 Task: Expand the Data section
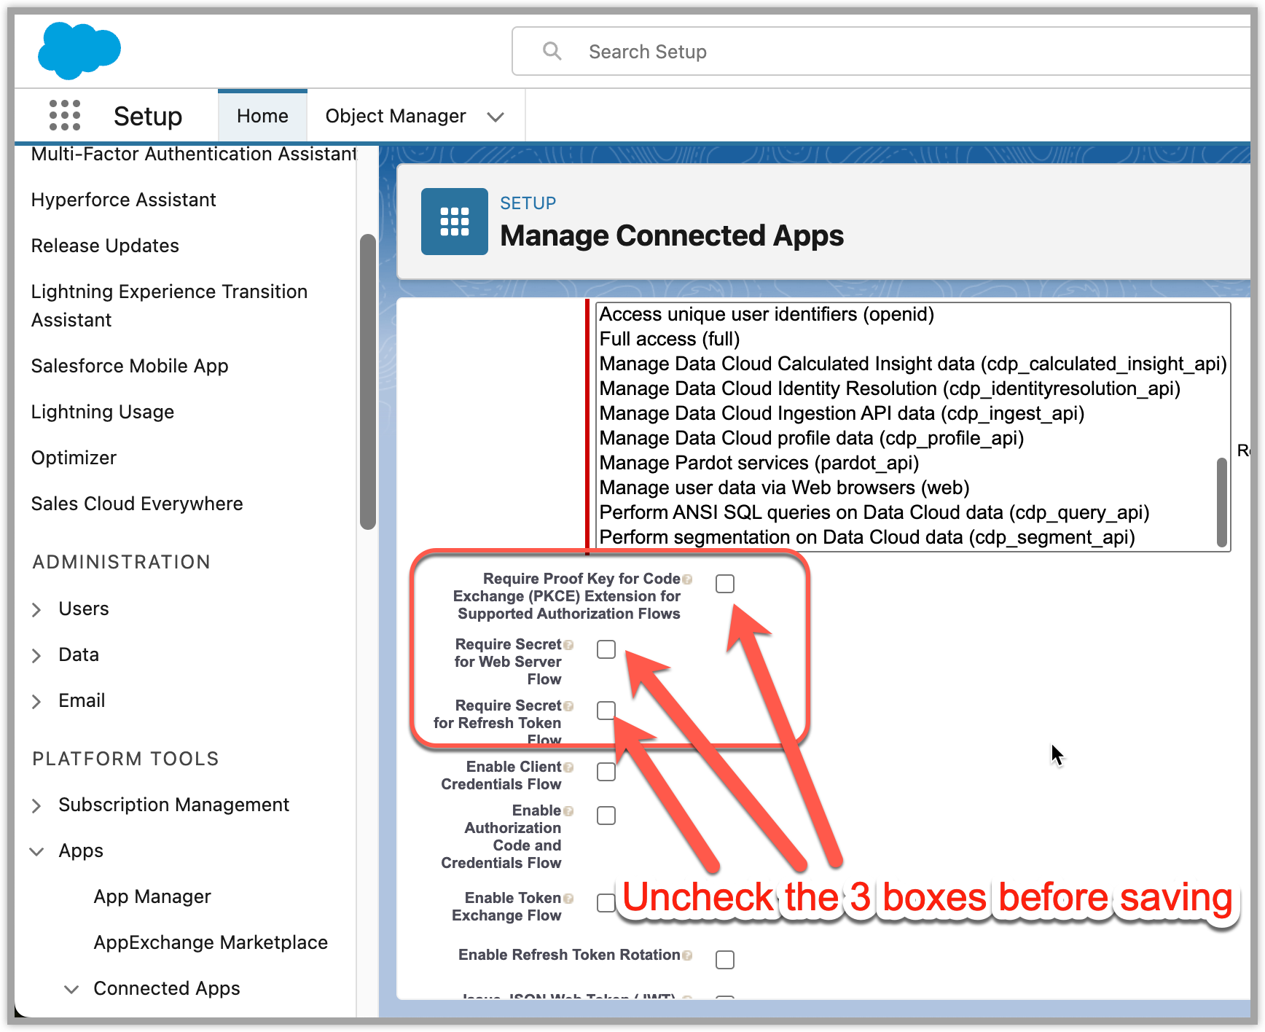click(36, 655)
